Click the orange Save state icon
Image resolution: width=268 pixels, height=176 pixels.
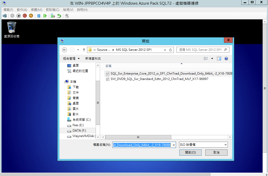(x=31, y=16)
